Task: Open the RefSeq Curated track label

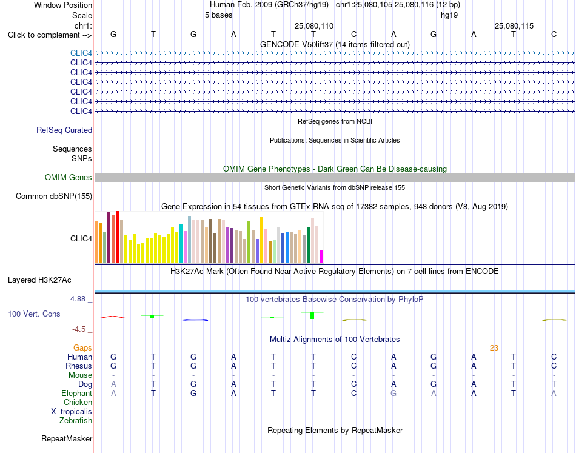Action: point(64,130)
